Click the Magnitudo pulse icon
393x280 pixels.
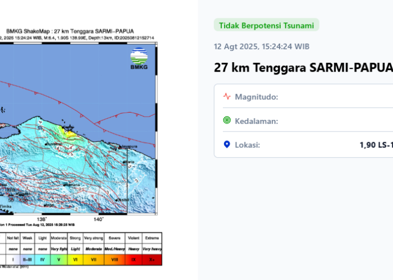click(x=227, y=96)
